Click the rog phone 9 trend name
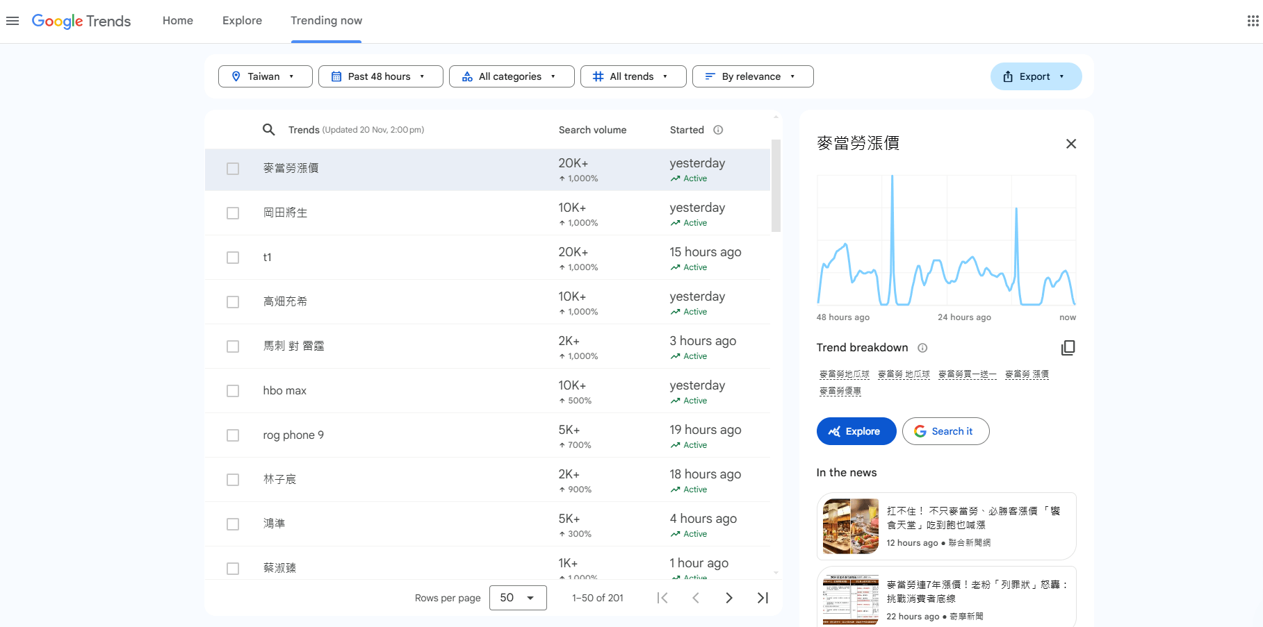Image resolution: width=1263 pixels, height=627 pixels. tap(293, 435)
